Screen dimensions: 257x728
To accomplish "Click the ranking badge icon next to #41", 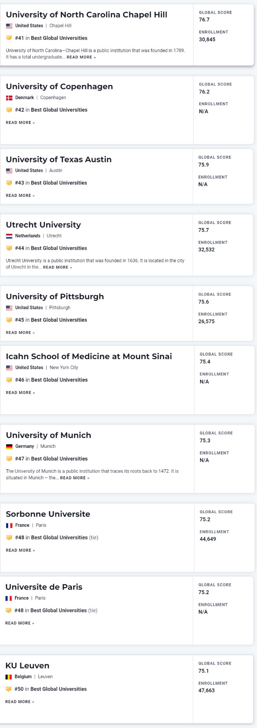I will [9, 38].
